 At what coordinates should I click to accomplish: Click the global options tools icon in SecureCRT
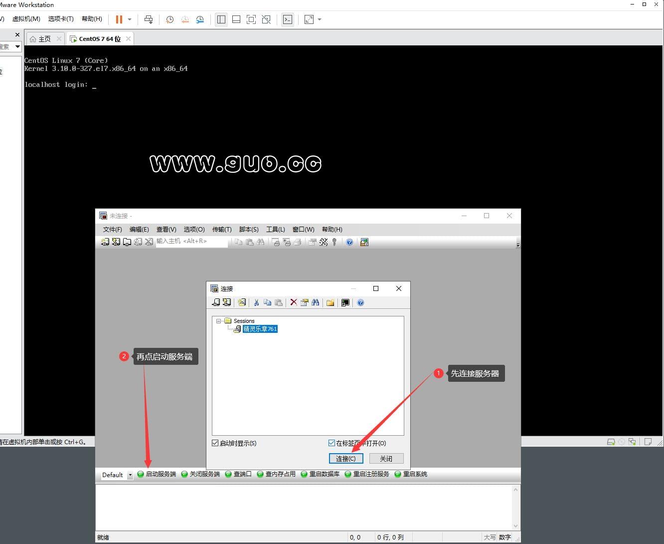pyautogui.click(x=323, y=242)
